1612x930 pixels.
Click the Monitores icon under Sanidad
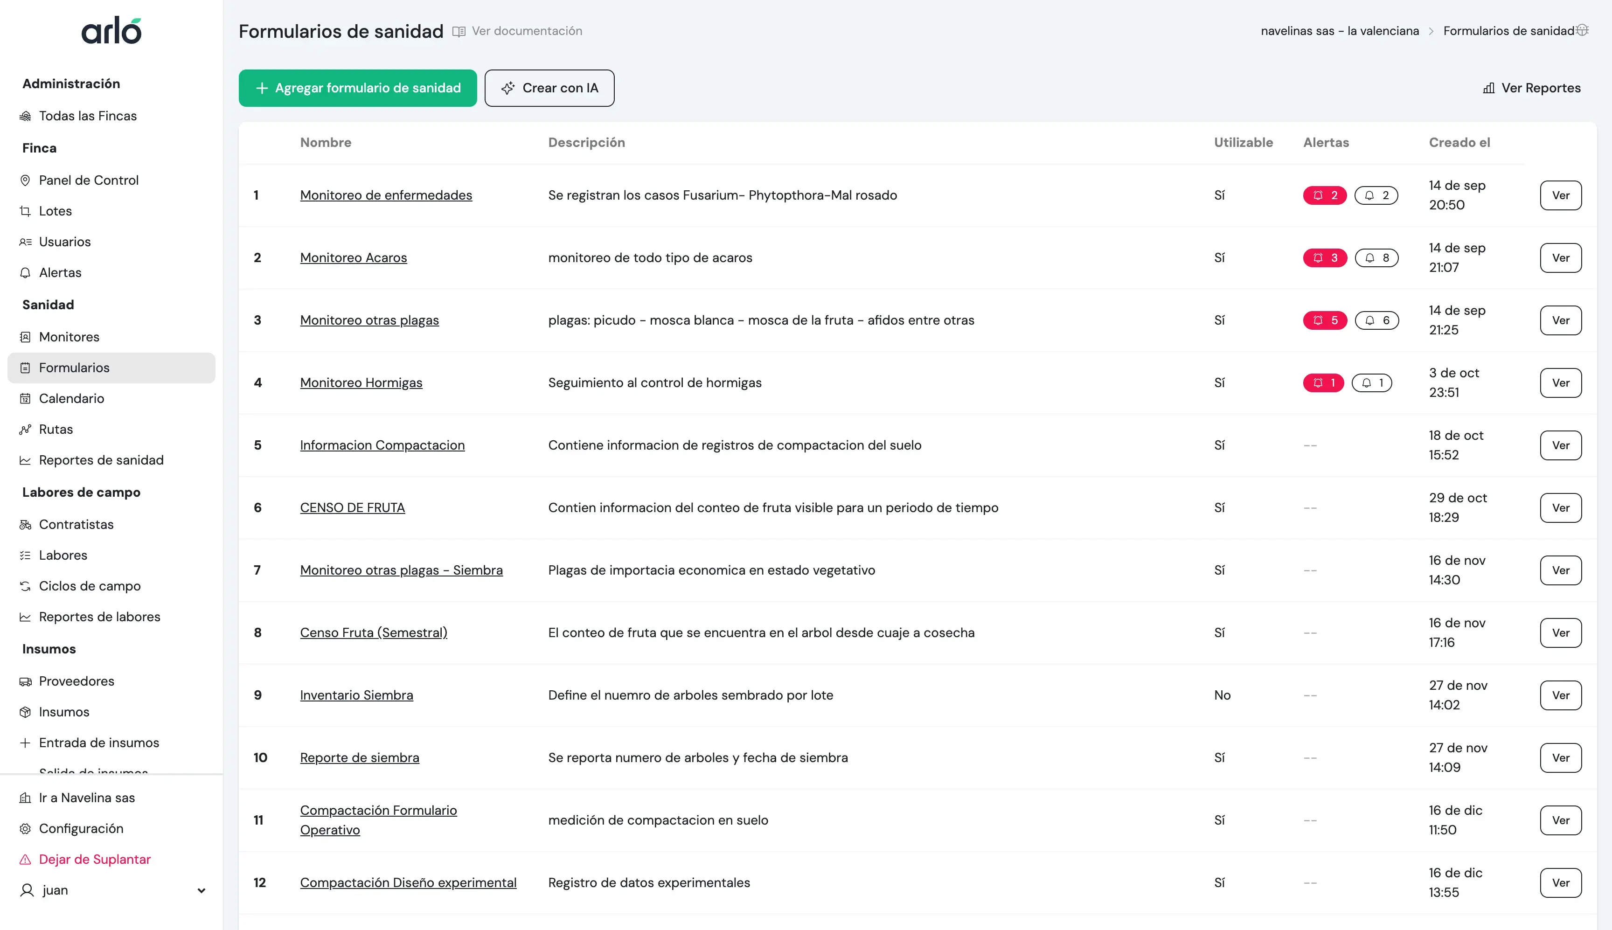point(25,337)
